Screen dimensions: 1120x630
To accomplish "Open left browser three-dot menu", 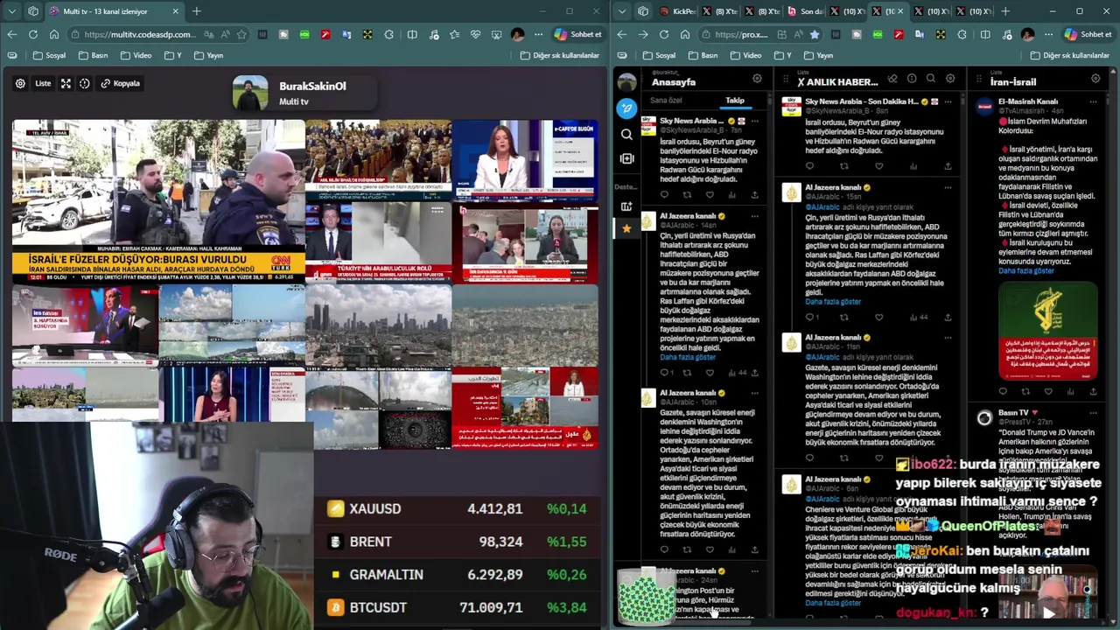I will point(538,34).
